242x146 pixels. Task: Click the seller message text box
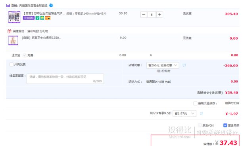[x=65, y=79]
